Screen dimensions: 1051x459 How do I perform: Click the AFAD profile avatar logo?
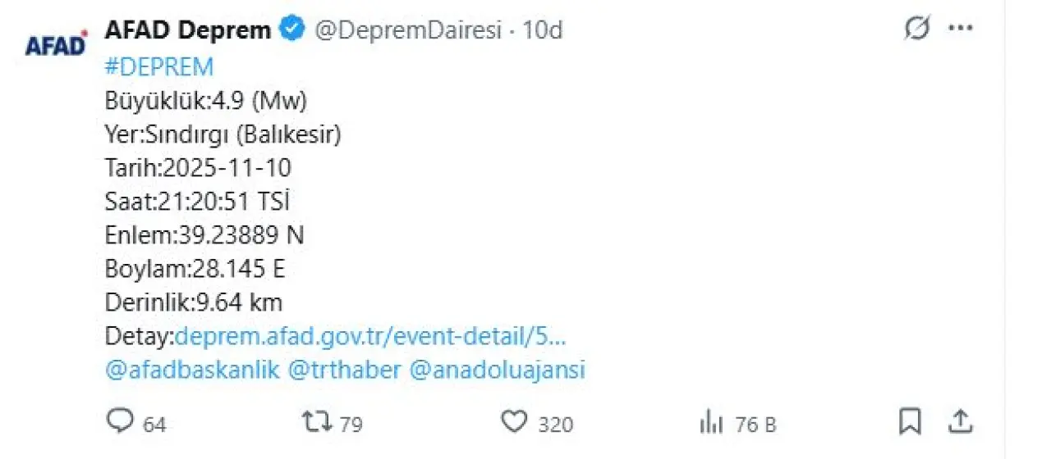pos(56,43)
